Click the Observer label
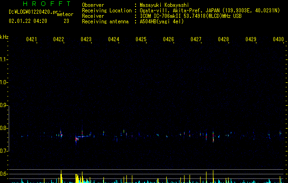This screenshot has height=183, width=288. 93,5
